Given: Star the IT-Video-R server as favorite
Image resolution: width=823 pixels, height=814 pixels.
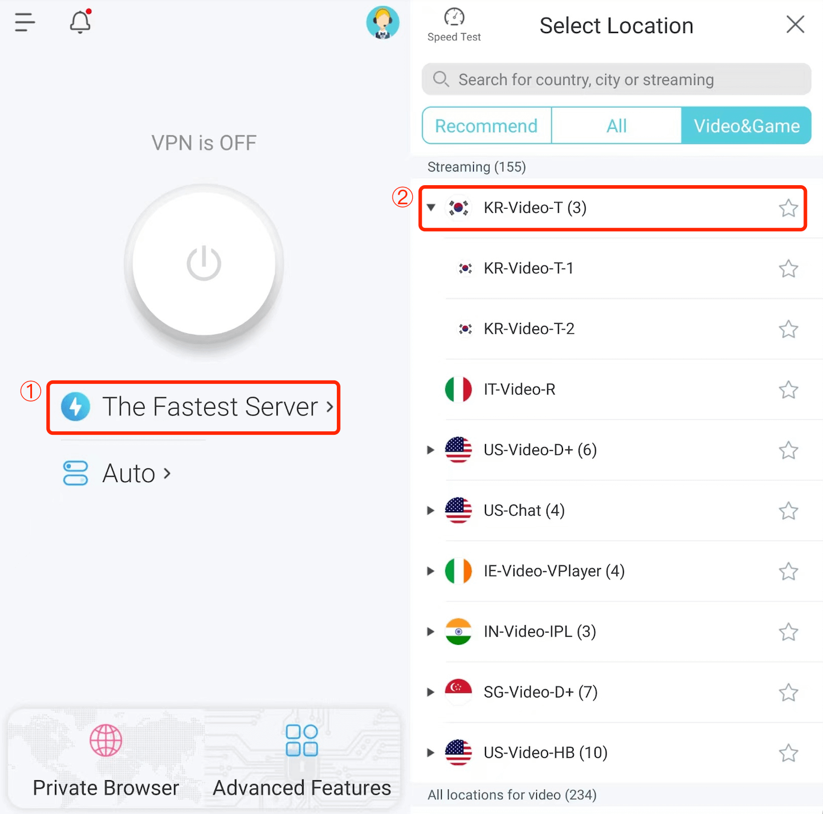Looking at the screenshot, I should tap(788, 390).
